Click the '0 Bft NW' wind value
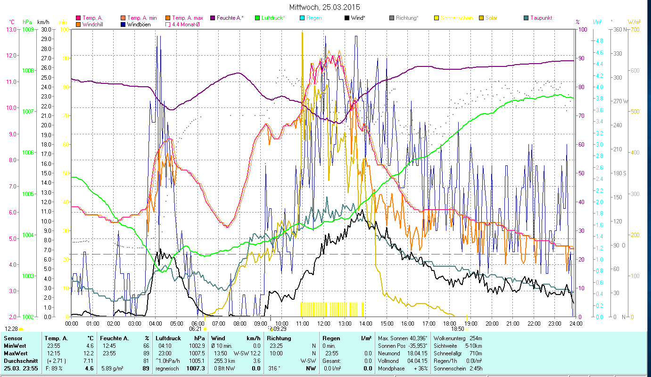This screenshot has width=651, height=377. tap(225, 369)
